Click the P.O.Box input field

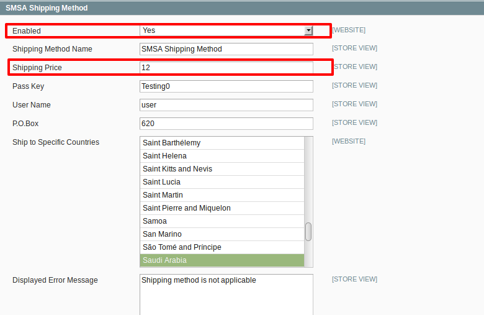226,124
